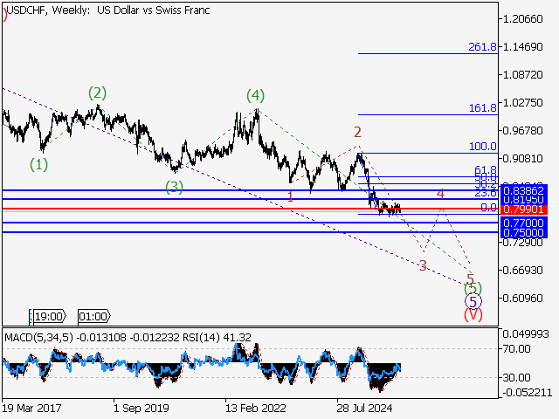Screen dimensions: 559x419
Task: Click the 0.75000 price level tag
Action: (524, 233)
